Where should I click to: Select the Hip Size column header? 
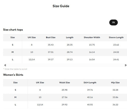[115, 83]
